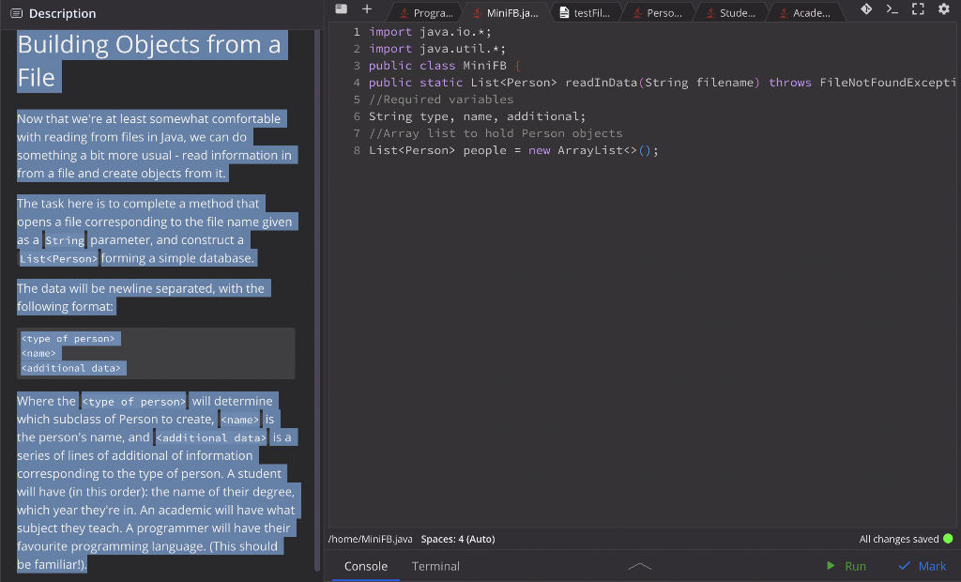Switch to the Console tab

365,566
